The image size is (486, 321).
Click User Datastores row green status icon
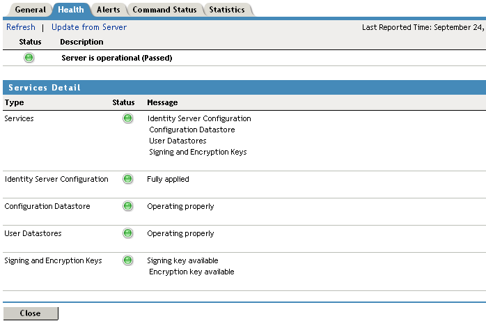(127, 233)
